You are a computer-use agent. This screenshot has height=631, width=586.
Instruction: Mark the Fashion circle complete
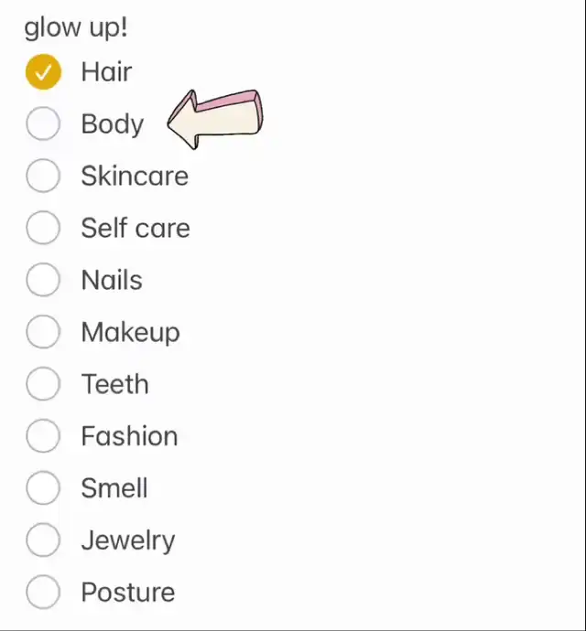tap(43, 435)
